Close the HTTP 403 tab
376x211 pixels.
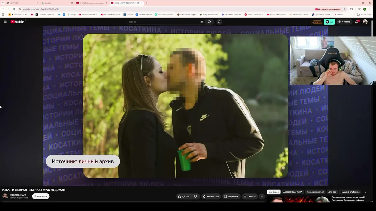click(37, 3)
